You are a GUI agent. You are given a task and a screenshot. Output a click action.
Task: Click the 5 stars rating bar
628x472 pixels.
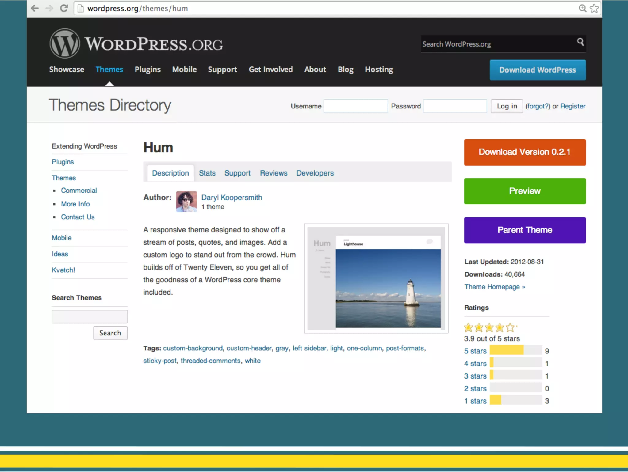(x=515, y=350)
